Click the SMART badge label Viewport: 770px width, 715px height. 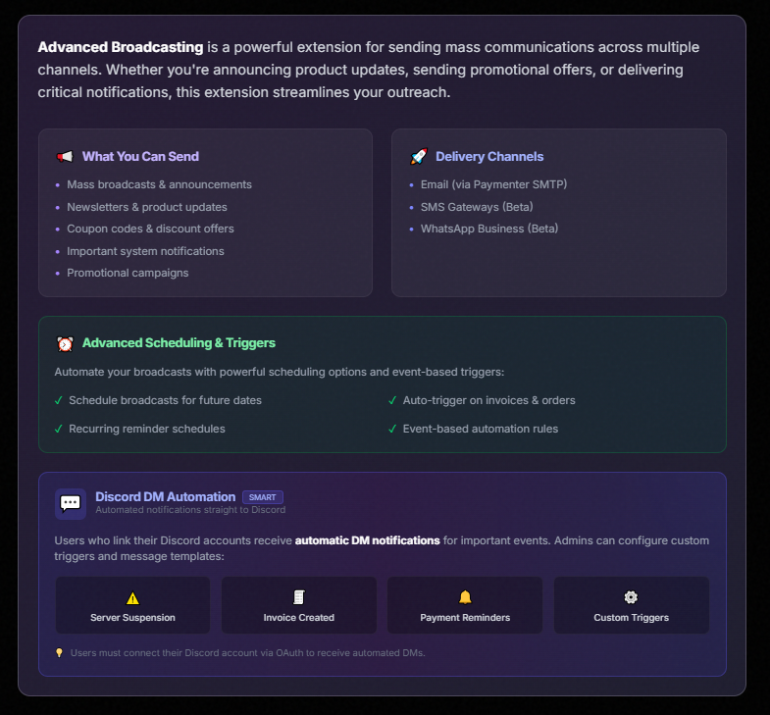pyautogui.click(x=263, y=497)
